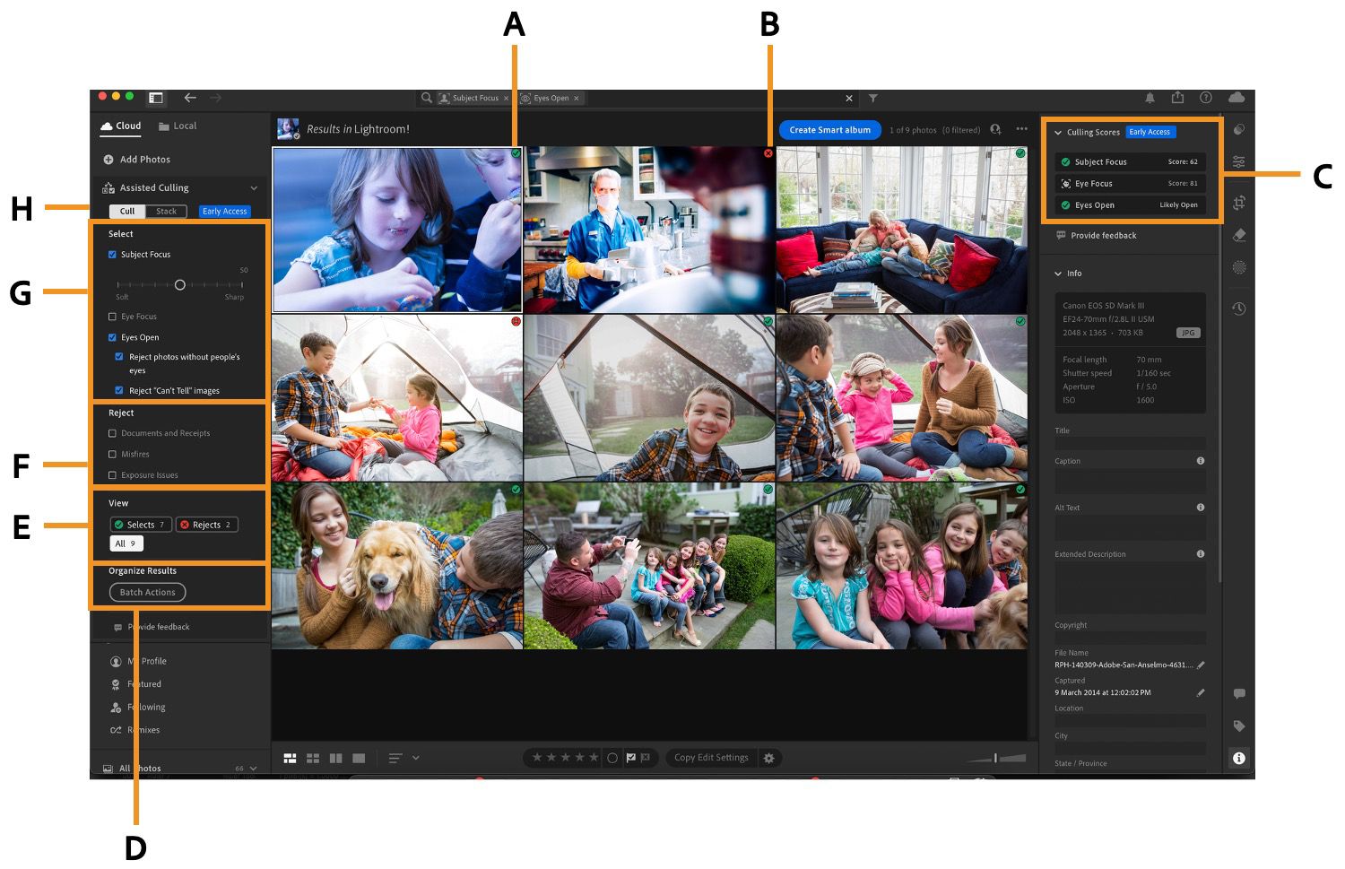This screenshot has width=1345, height=869.
Task: Open the Comments panel icon
Action: (x=1240, y=692)
